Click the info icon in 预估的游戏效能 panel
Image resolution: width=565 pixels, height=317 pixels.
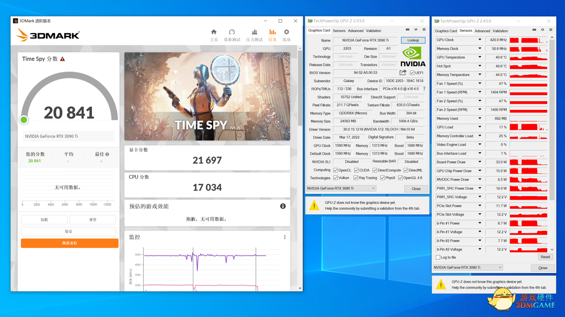[283, 206]
